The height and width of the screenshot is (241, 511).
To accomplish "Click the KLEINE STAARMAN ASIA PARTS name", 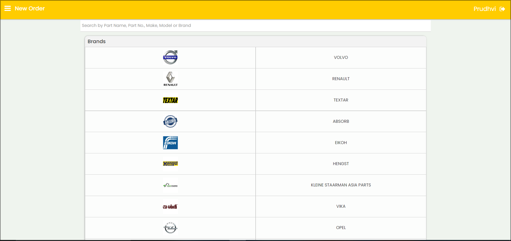I will click(341, 185).
